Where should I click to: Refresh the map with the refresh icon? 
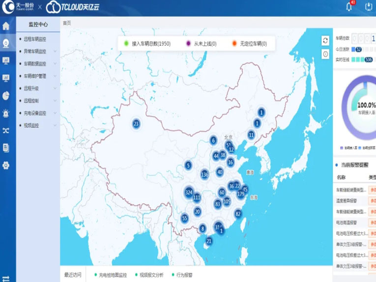(325, 40)
